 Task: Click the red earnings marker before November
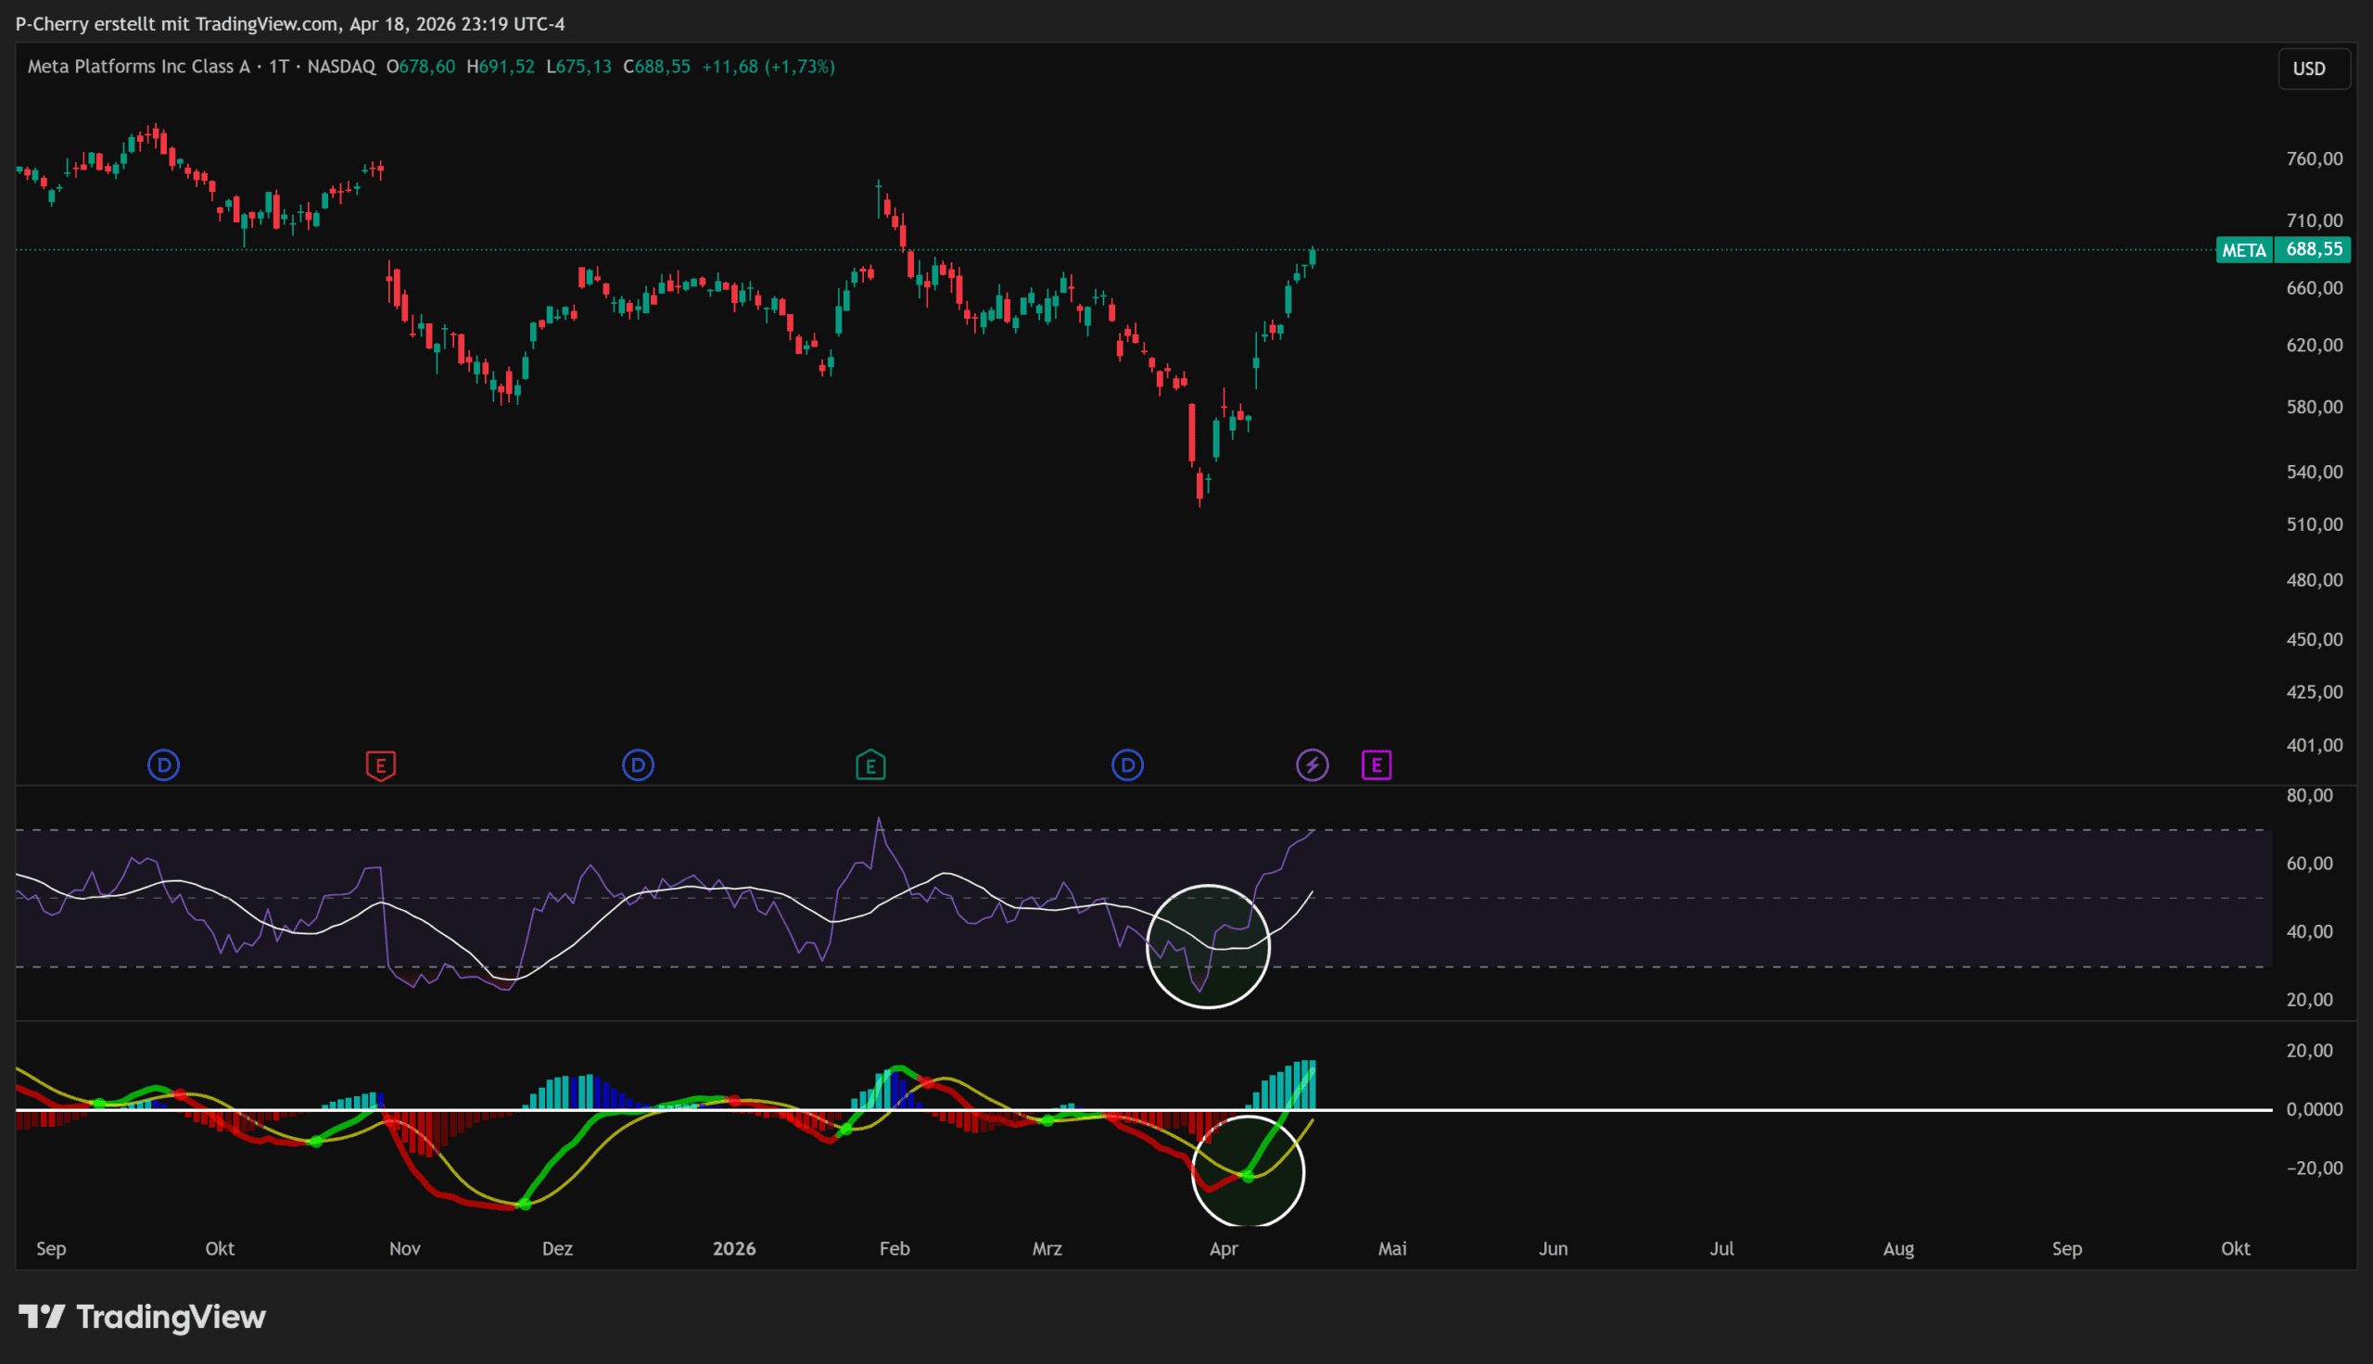(380, 765)
